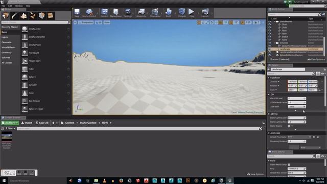Toggle Enable World Composition checkbox
The width and height of the screenshot is (327, 184).
(x=289, y=165)
